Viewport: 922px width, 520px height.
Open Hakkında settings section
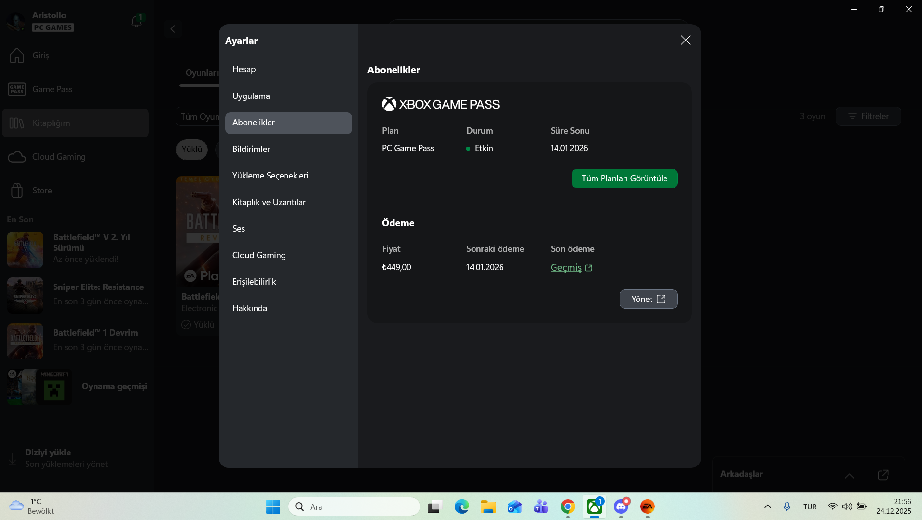(x=288, y=308)
